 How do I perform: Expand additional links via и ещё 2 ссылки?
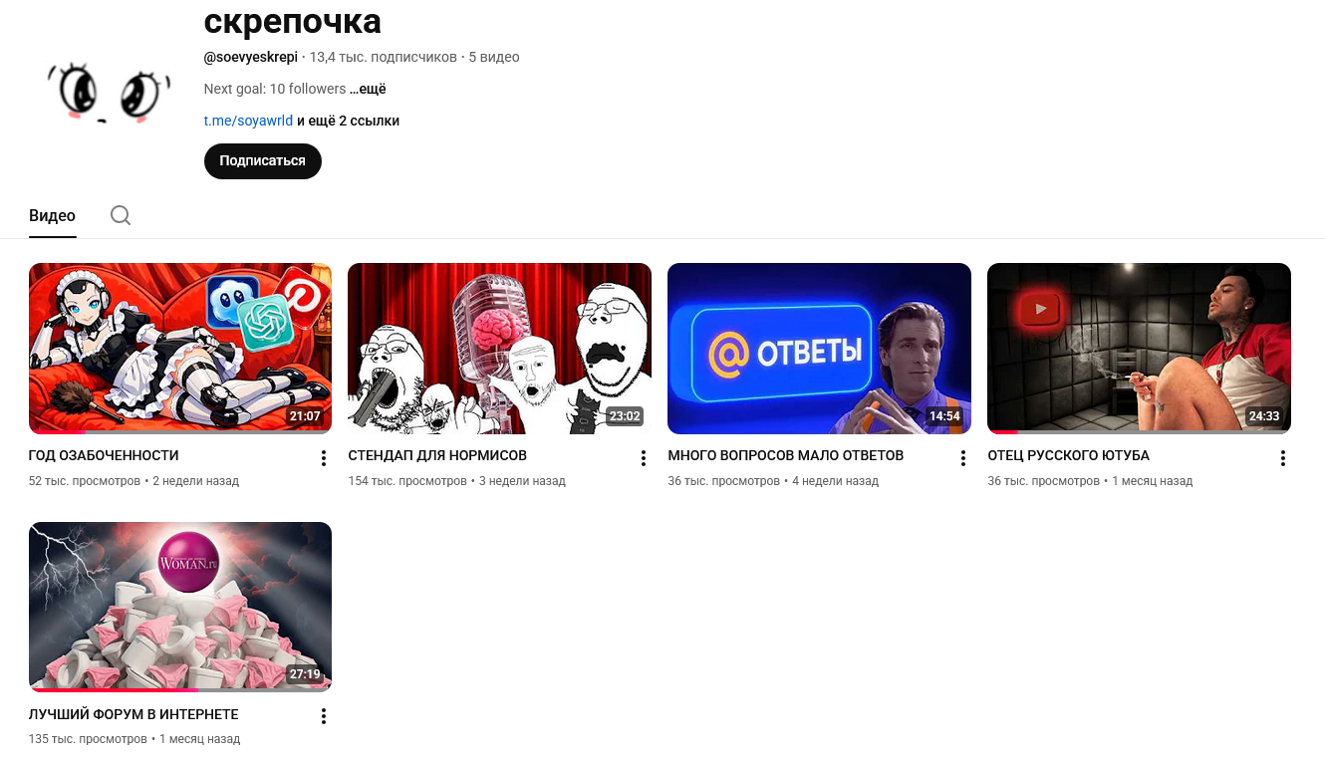click(348, 121)
